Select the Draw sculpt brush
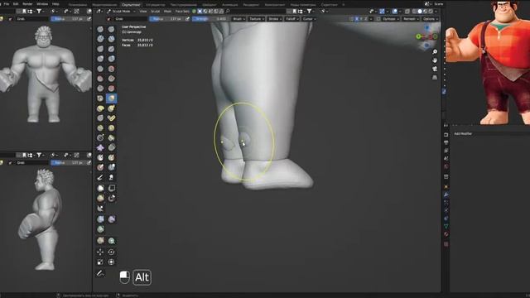 [x=100, y=30]
